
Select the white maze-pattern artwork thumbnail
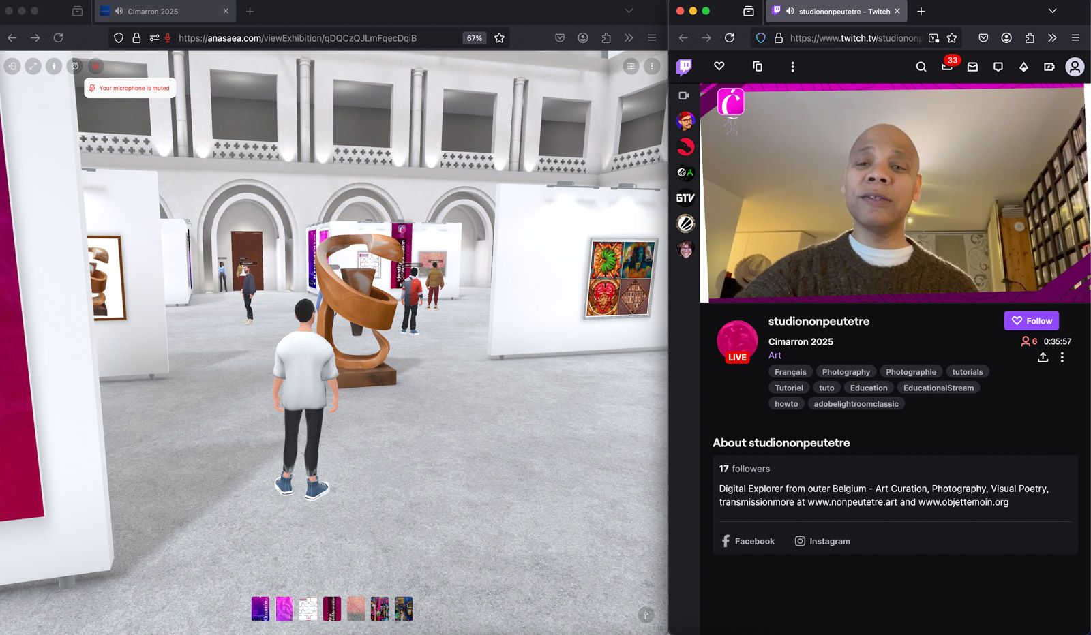[x=308, y=608]
